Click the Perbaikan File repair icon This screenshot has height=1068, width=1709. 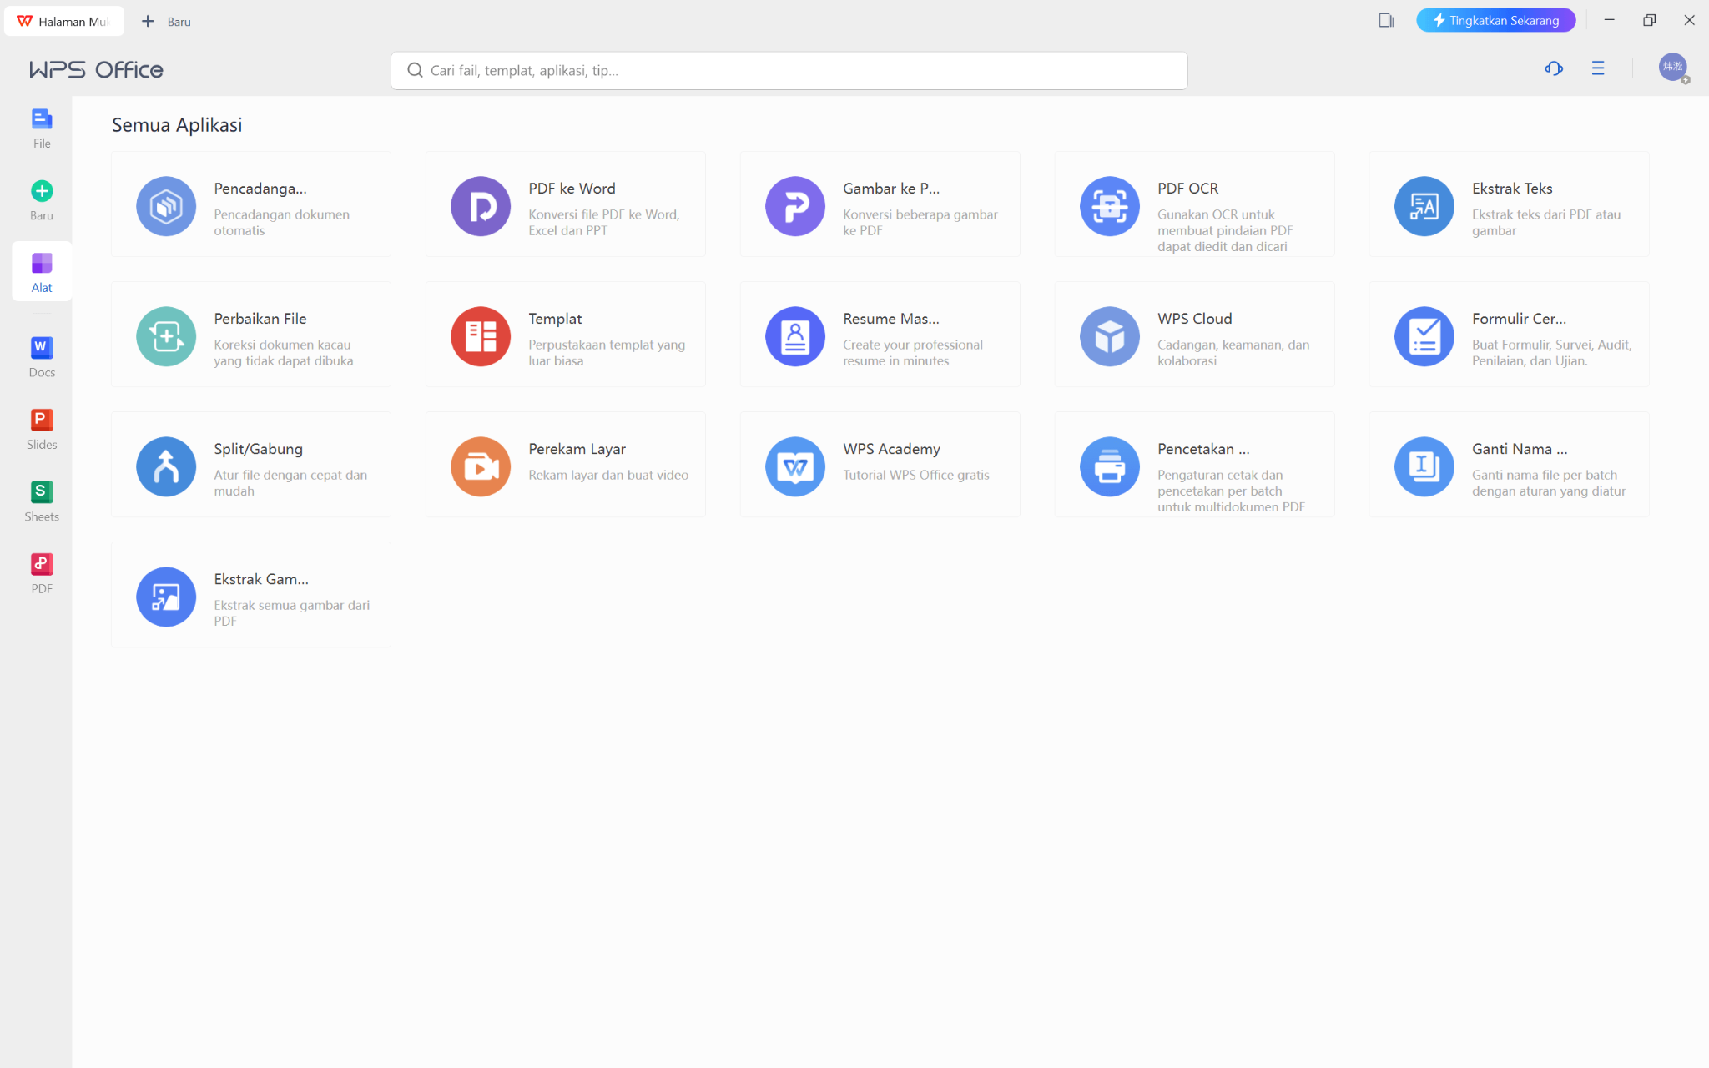click(166, 336)
